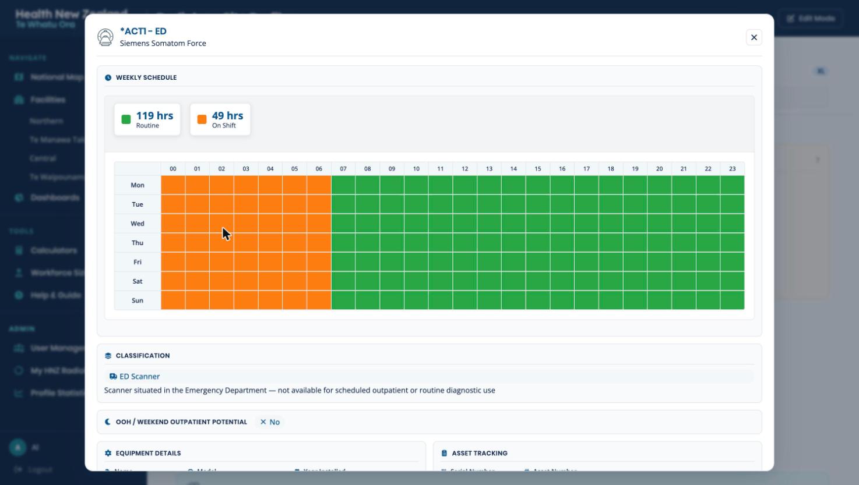Click the 49 hrs On Shift summary card
859x485 pixels.
tap(220, 119)
